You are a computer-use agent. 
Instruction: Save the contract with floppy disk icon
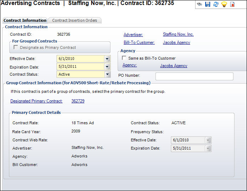click(208, 4)
